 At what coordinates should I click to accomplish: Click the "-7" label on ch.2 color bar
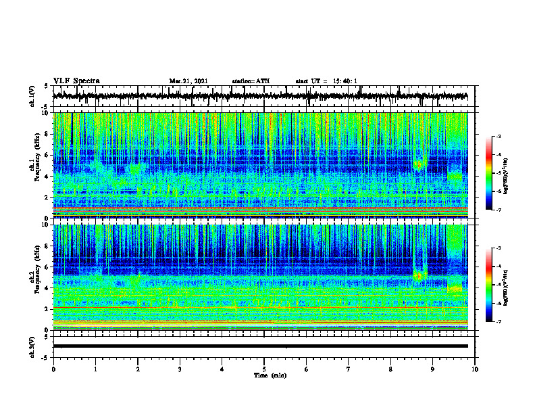coord(498,322)
